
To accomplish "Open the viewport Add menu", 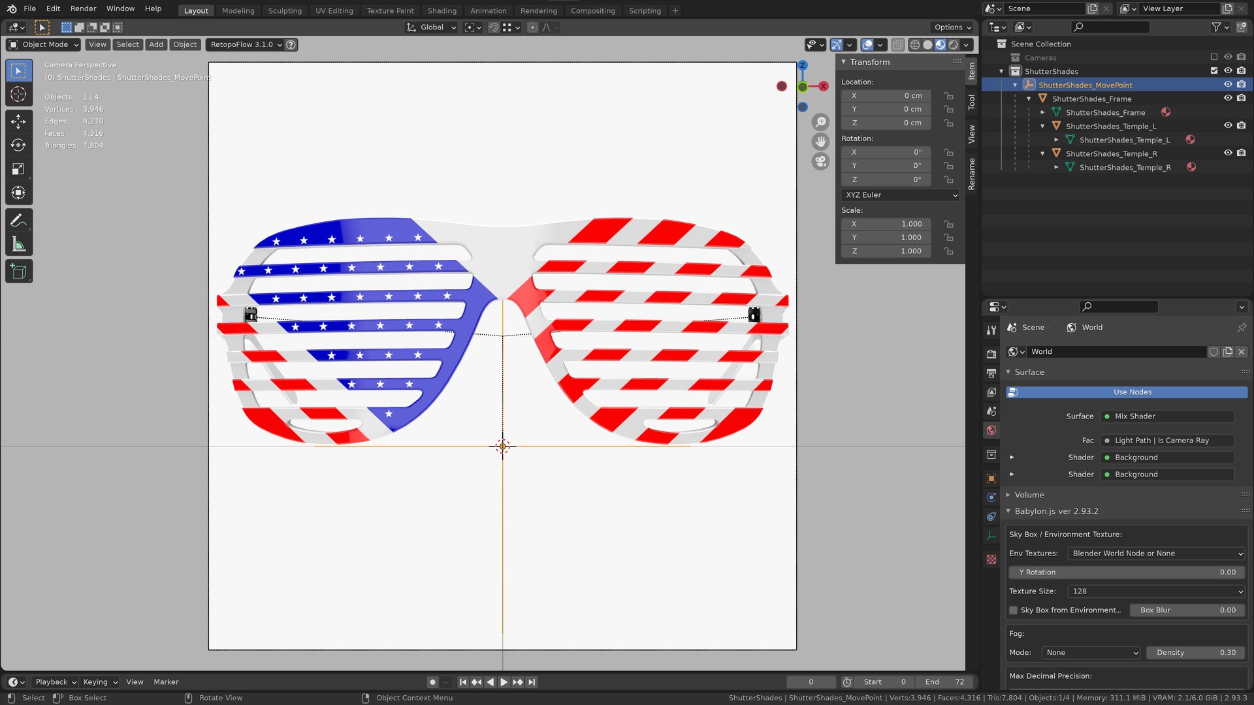I will tap(155, 44).
